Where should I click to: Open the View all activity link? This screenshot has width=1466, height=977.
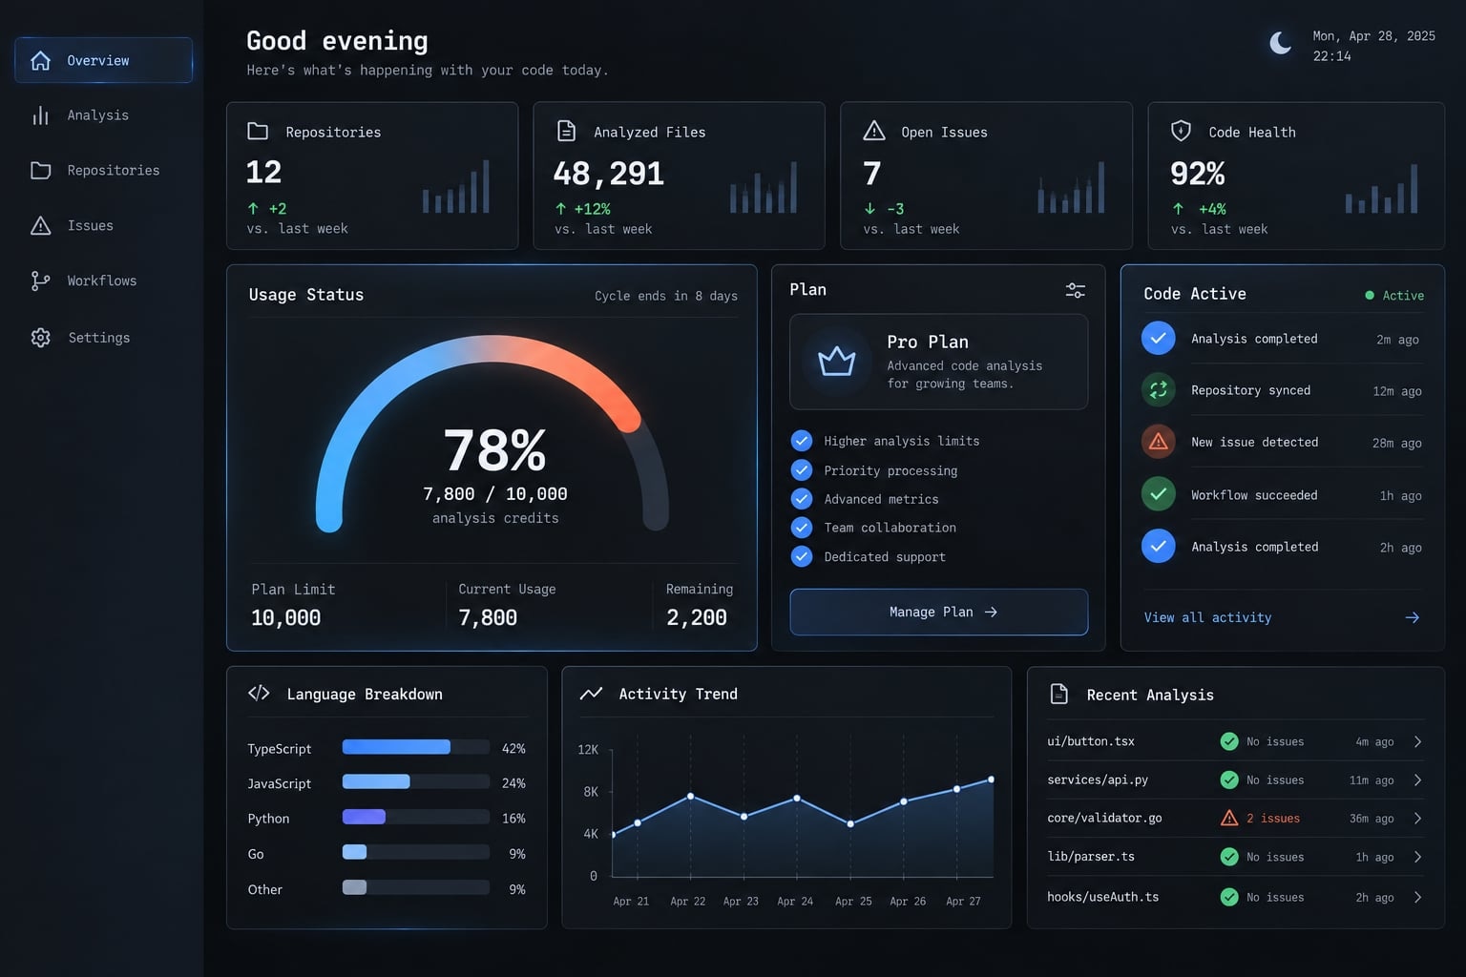tap(1207, 617)
